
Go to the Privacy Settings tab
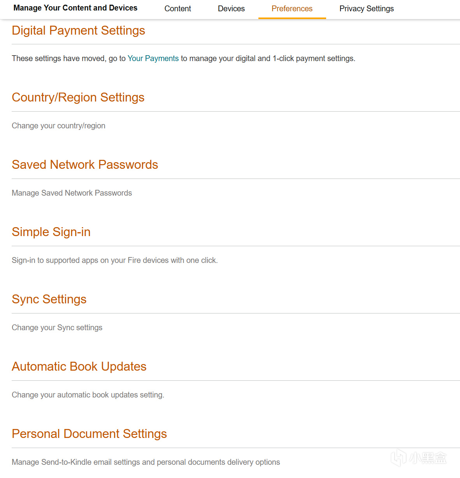pos(366,9)
